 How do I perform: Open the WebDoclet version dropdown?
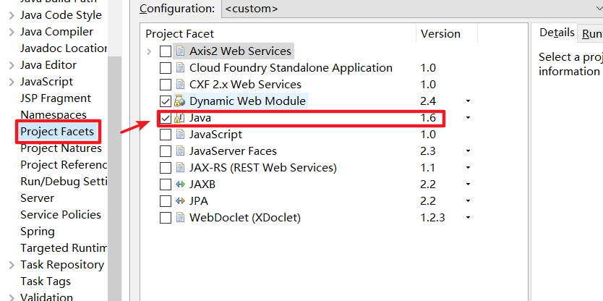pos(468,218)
